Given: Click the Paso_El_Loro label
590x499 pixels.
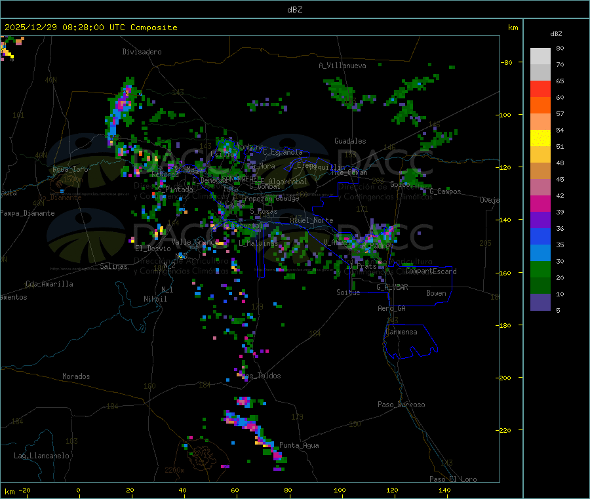Looking at the screenshot, I should [453, 479].
